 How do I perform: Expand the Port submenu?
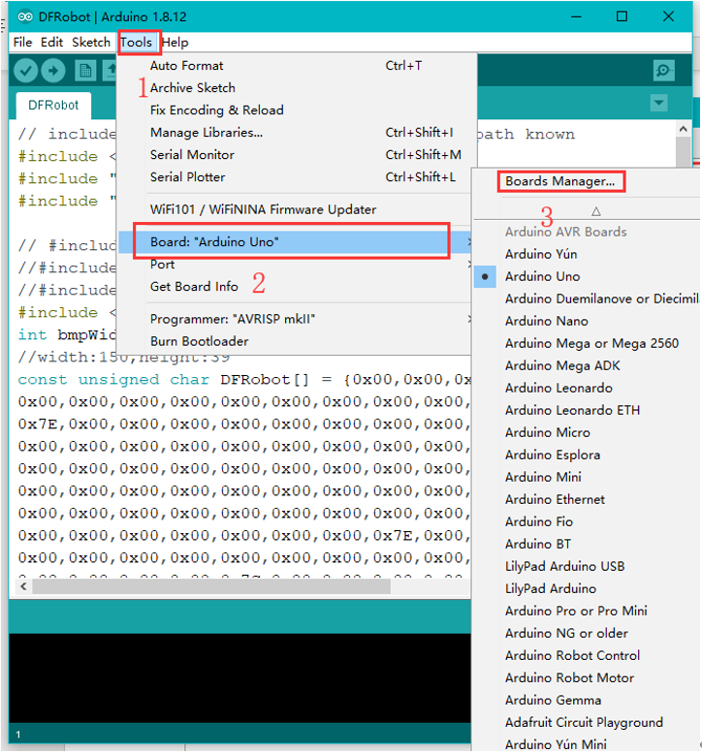[294, 264]
